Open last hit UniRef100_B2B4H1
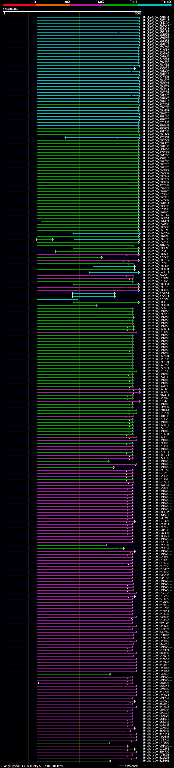The width and height of the screenshot is (174, 768). tap(156, 761)
